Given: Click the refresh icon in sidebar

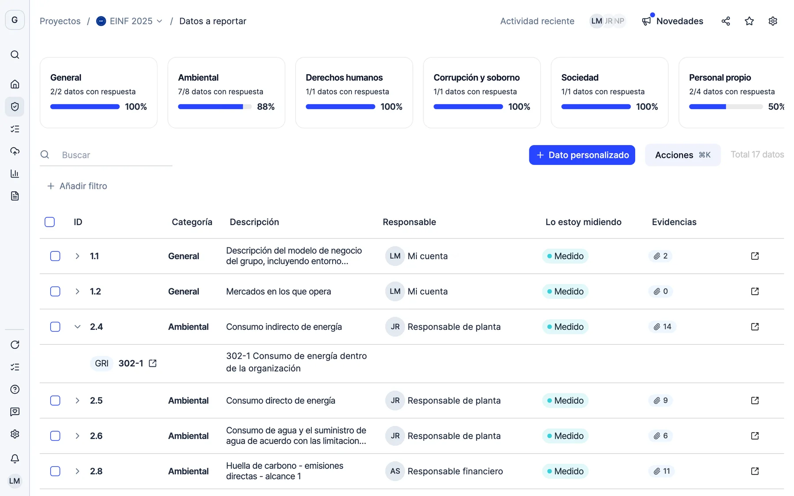Looking at the screenshot, I should pyautogui.click(x=15, y=345).
